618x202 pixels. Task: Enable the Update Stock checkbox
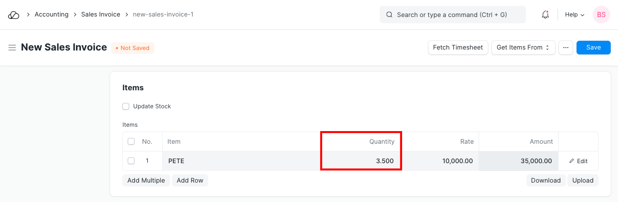126,106
